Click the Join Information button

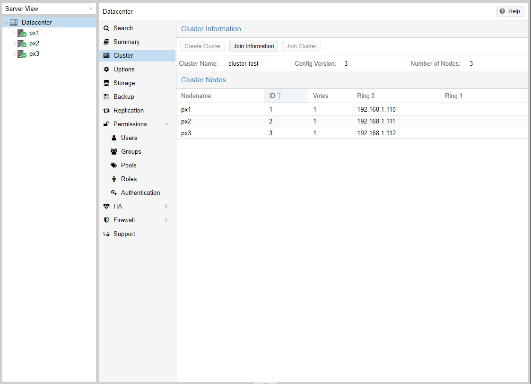point(253,46)
